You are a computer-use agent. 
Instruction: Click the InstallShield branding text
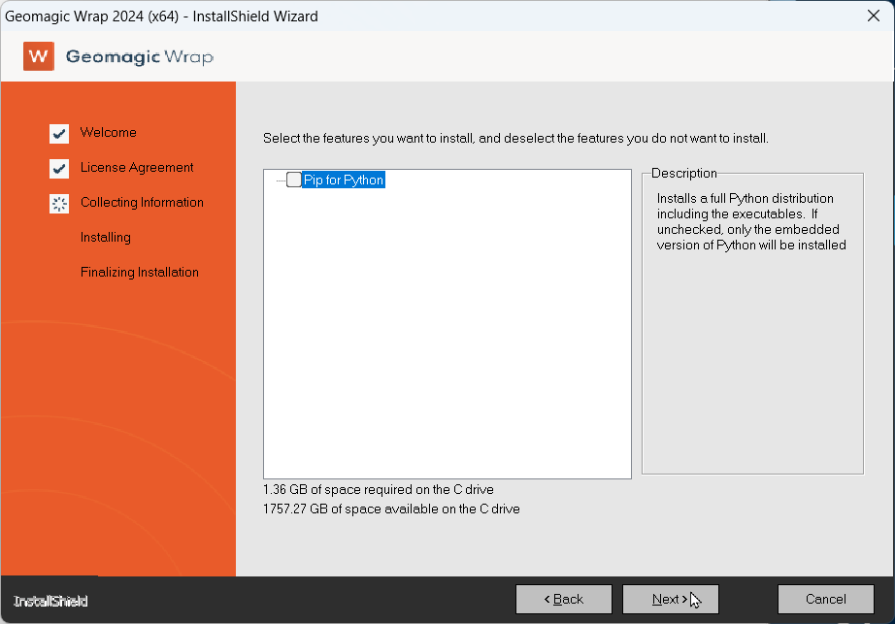(x=50, y=602)
